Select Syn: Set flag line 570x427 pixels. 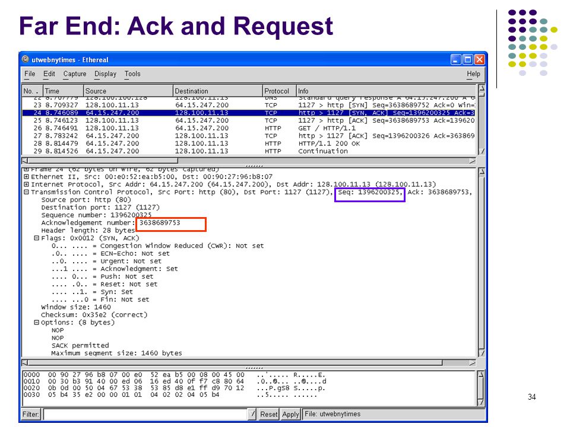coord(93,292)
